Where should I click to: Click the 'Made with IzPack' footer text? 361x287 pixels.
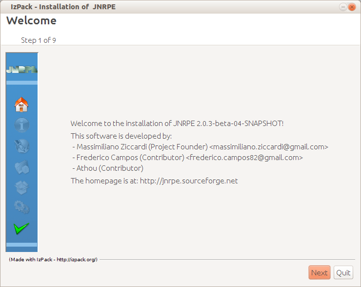coord(53,259)
